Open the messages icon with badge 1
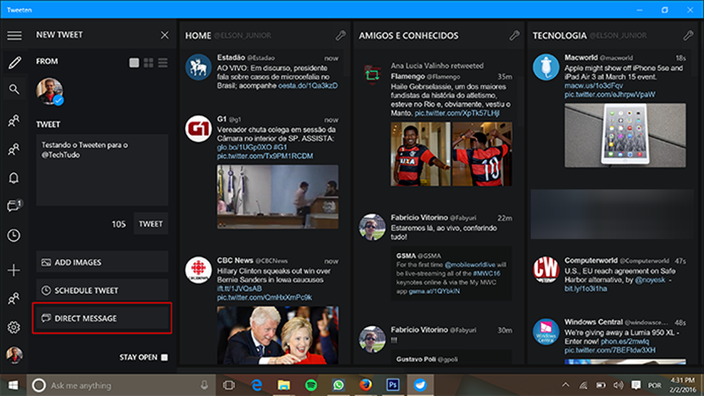 point(14,206)
